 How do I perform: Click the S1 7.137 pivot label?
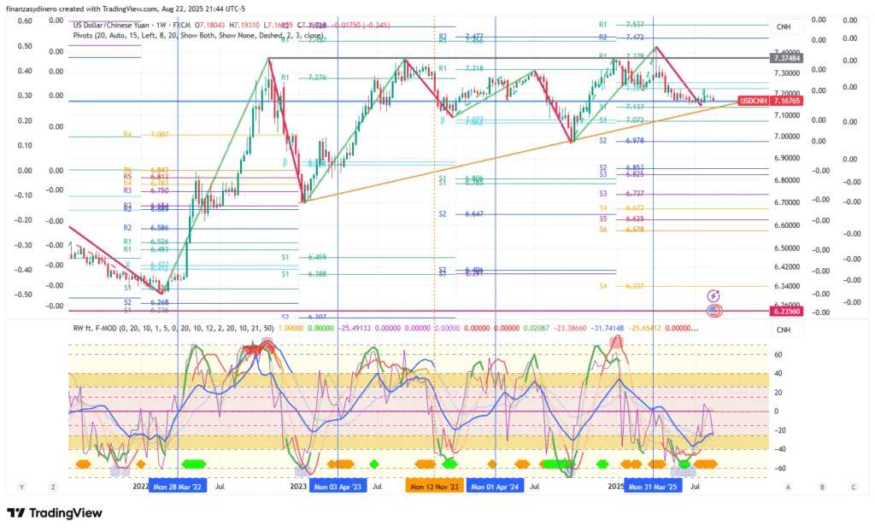pos(622,107)
